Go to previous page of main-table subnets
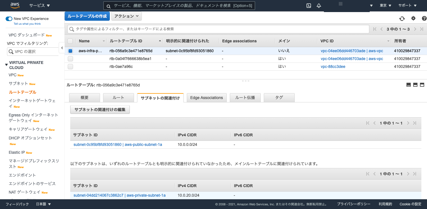 pyautogui.click(x=374, y=174)
